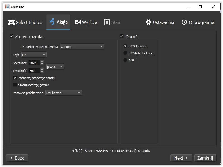The width and height of the screenshot is (223, 167).
Task: Choose the 180° rotation option
Action: 125,60
